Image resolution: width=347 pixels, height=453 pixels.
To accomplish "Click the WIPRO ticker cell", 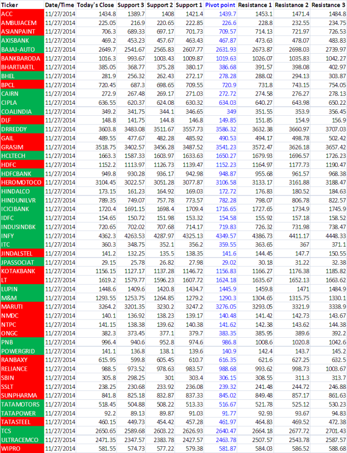I will [22, 449].
